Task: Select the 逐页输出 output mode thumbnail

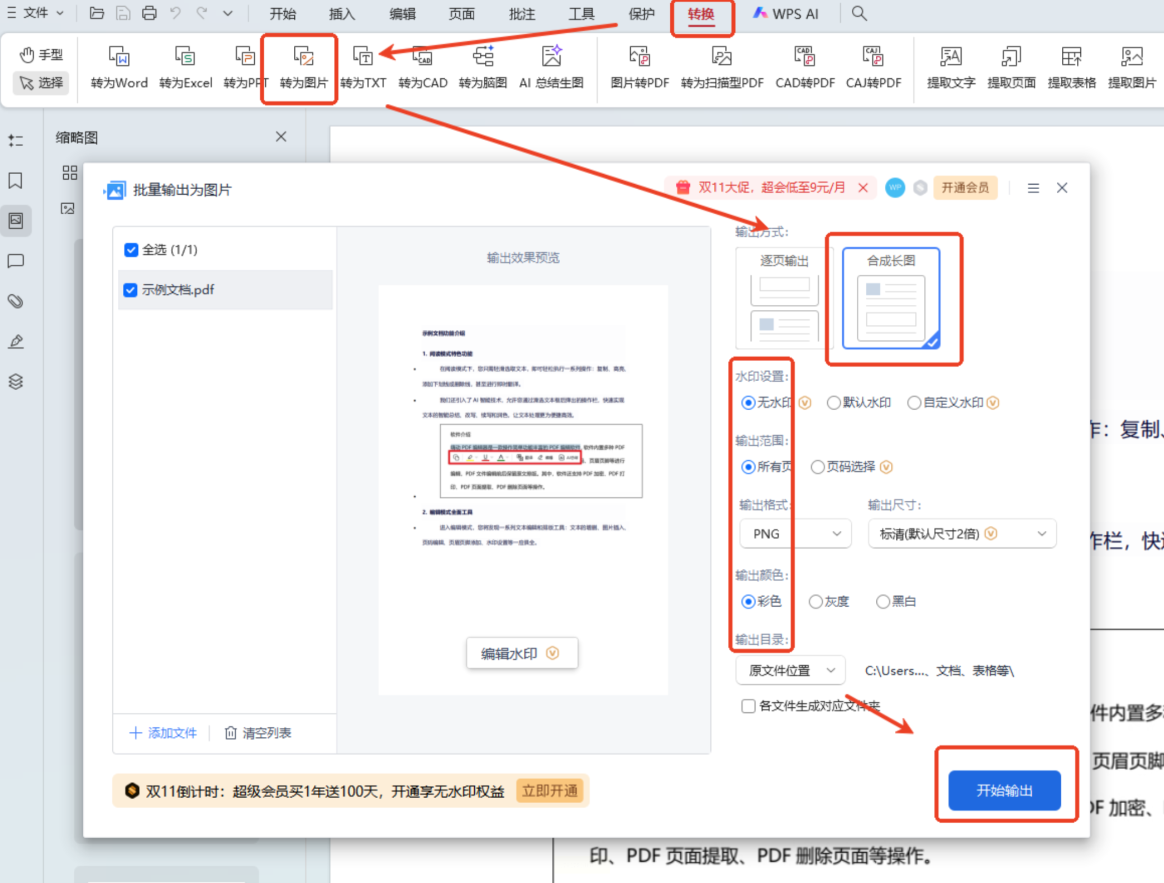Action: pyautogui.click(x=784, y=299)
